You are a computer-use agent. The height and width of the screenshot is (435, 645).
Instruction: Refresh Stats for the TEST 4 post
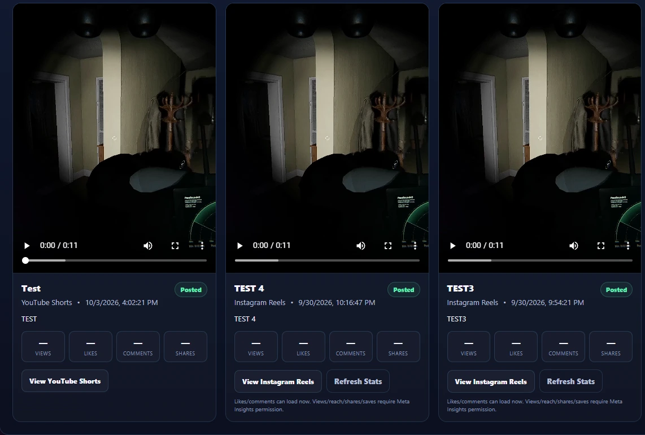click(358, 381)
